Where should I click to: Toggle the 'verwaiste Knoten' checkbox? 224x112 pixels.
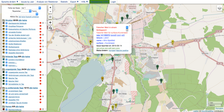6,32
